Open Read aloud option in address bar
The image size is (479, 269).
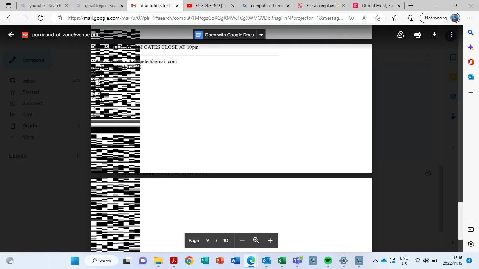[x=365, y=18]
